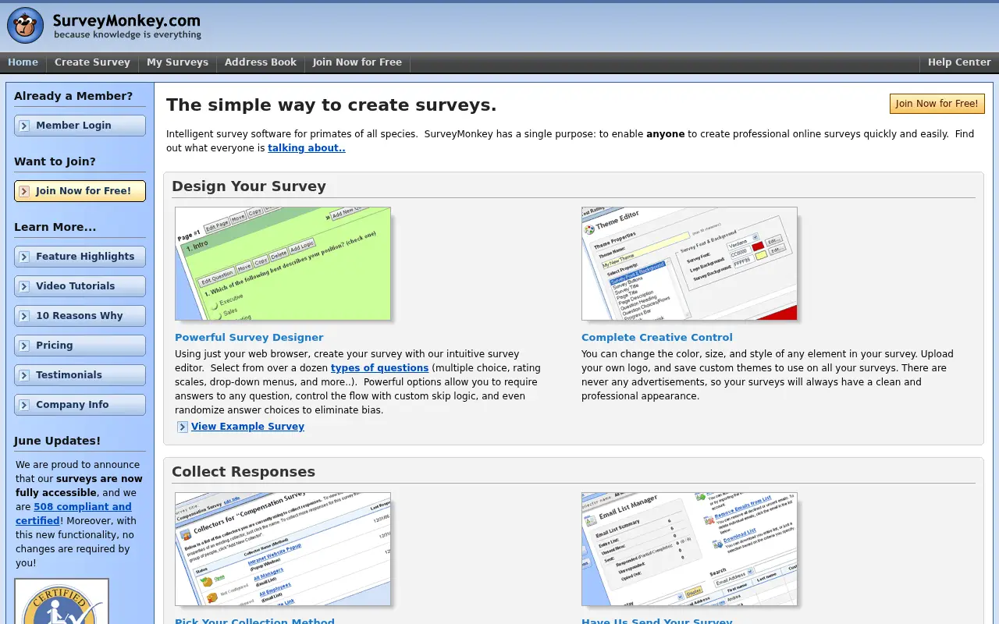Open the Home navigation item
The width and height of the screenshot is (999, 624).
[x=23, y=62]
